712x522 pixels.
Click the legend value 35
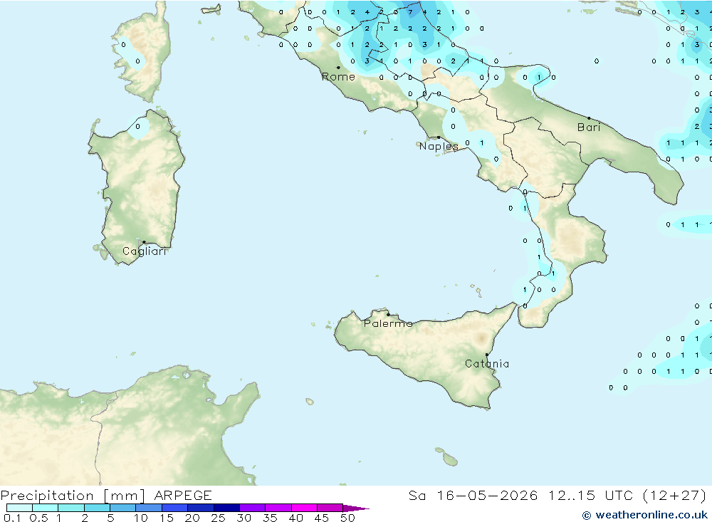270,518
